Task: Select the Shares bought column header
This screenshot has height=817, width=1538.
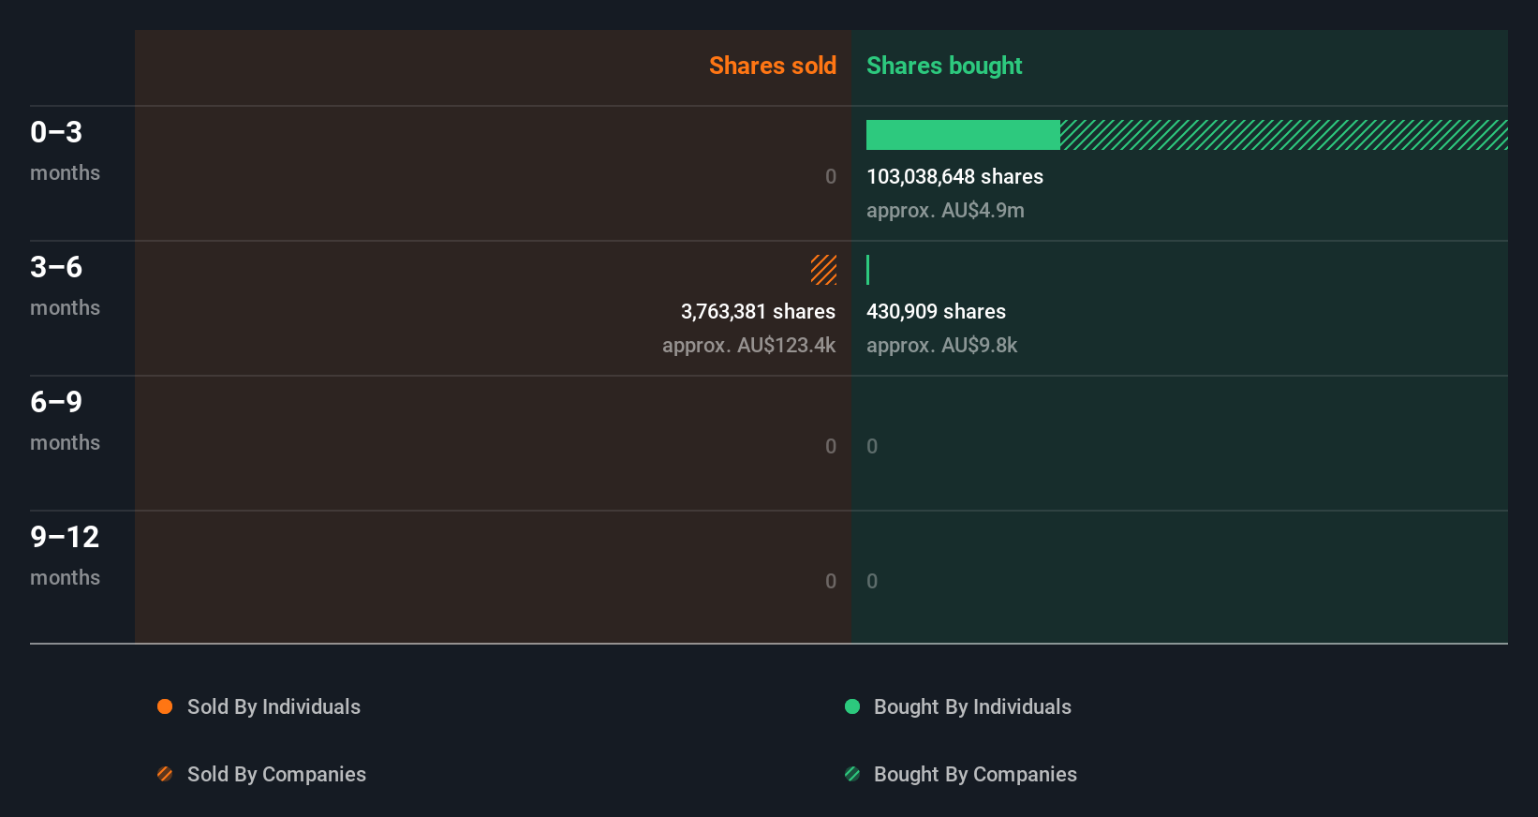Action: pos(944,66)
